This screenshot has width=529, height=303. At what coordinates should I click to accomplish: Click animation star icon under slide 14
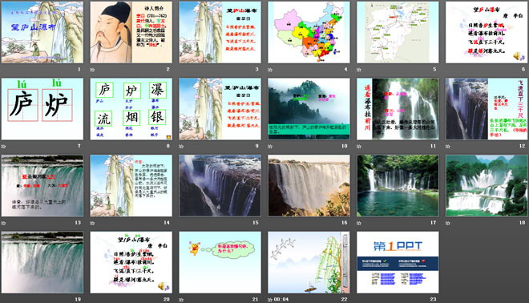pyautogui.click(x=92, y=223)
